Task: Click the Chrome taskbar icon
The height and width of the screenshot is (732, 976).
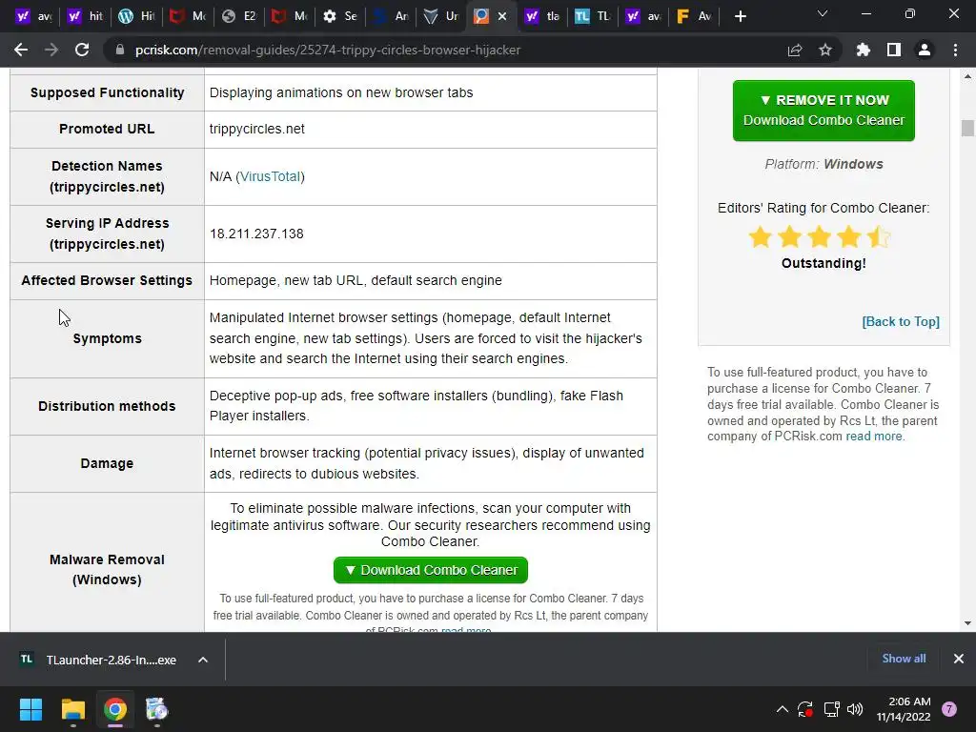Action: 115,709
